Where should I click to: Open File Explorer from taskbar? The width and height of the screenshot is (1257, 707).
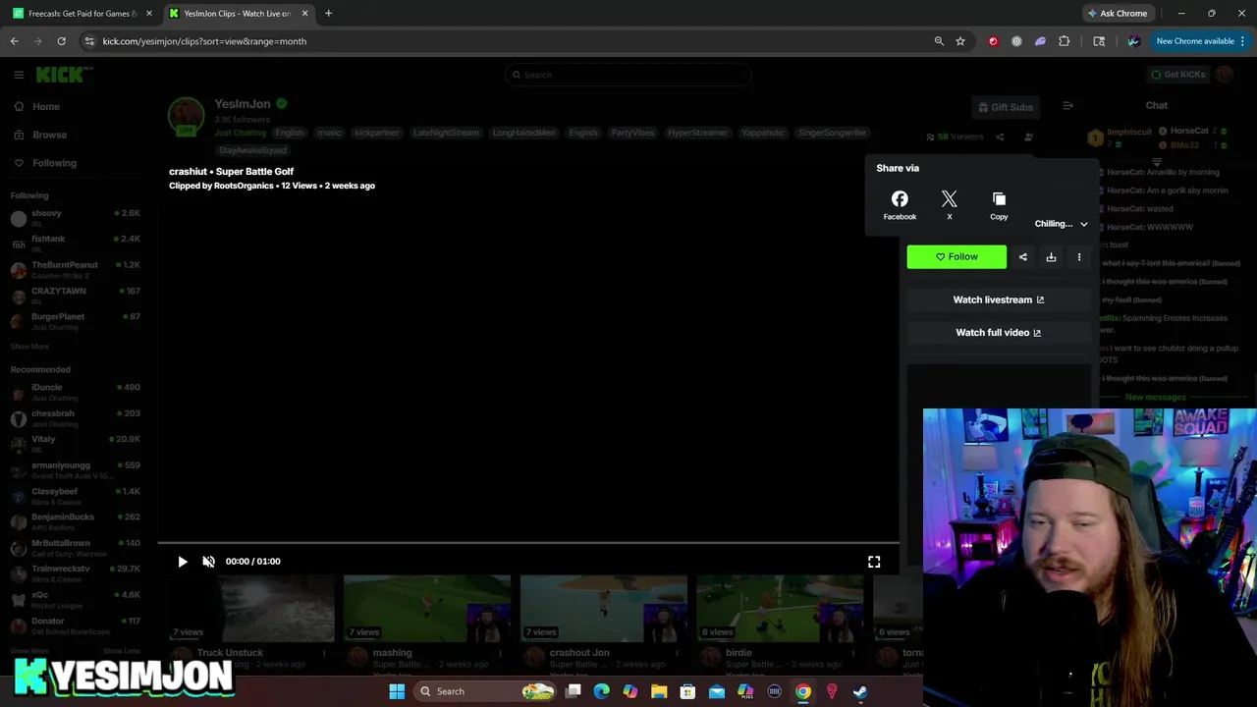pyautogui.click(x=659, y=691)
